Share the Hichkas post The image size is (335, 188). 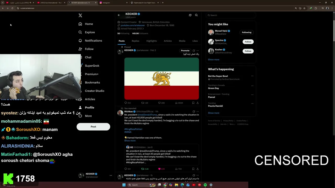pos(198,169)
